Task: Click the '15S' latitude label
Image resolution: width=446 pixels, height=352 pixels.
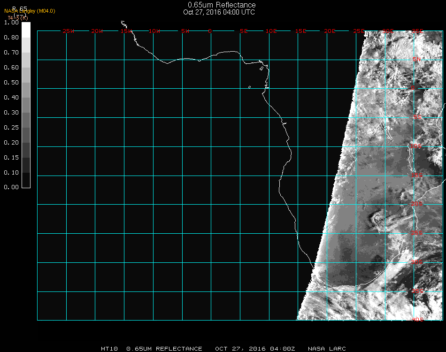Action: 417,175
